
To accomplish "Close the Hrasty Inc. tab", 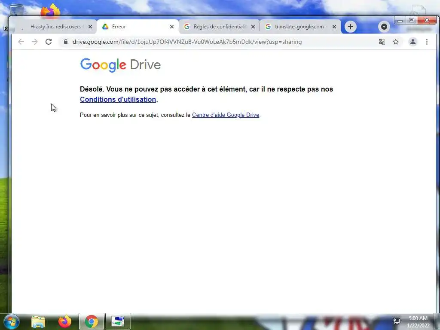I will point(90,27).
